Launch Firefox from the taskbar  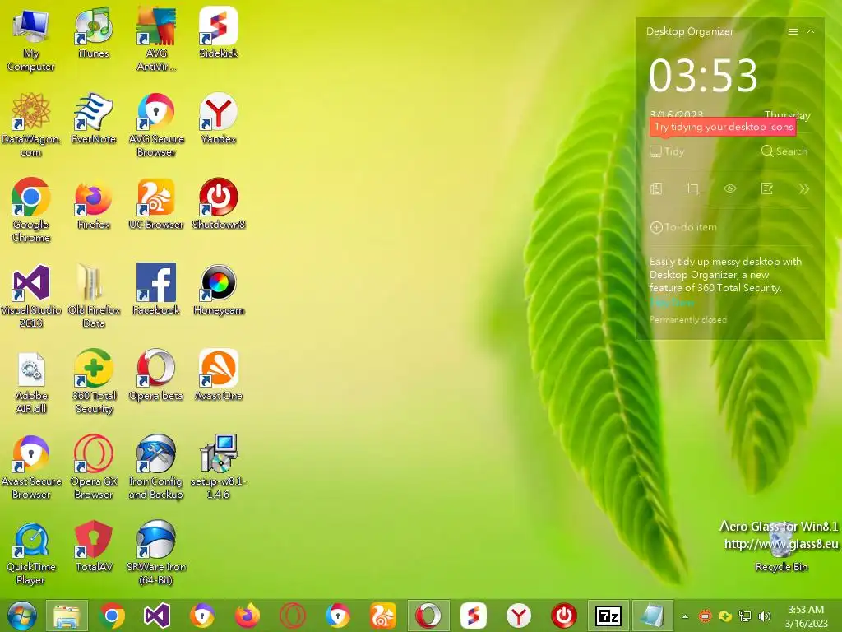click(247, 616)
